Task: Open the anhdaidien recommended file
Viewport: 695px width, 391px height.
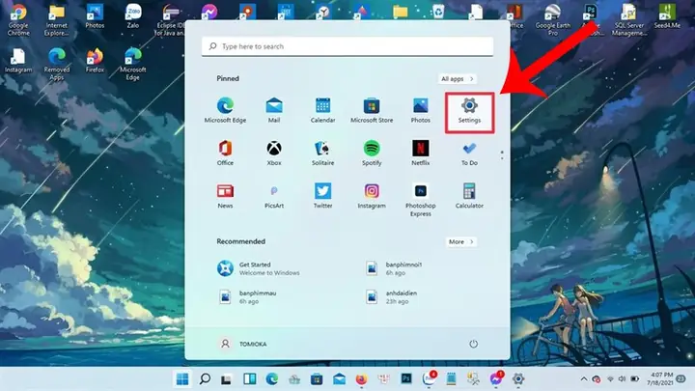Action: point(391,297)
